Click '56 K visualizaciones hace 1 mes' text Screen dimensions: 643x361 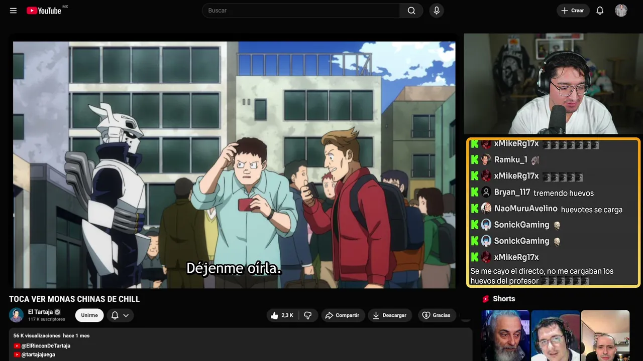pyautogui.click(x=51, y=335)
